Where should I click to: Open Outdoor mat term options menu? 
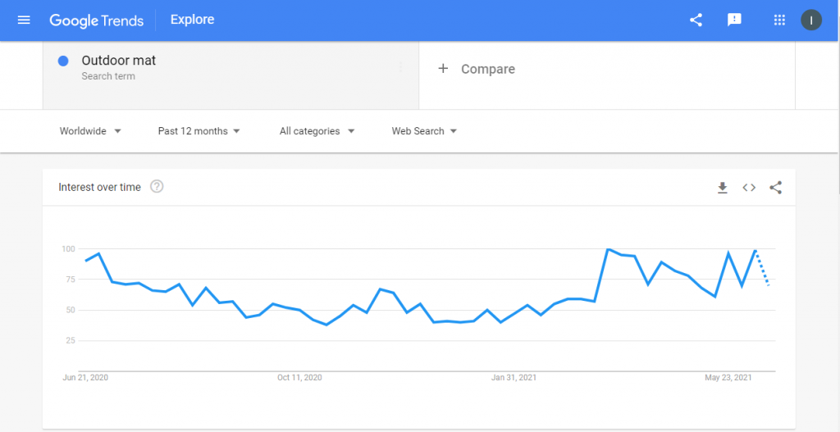(400, 67)
